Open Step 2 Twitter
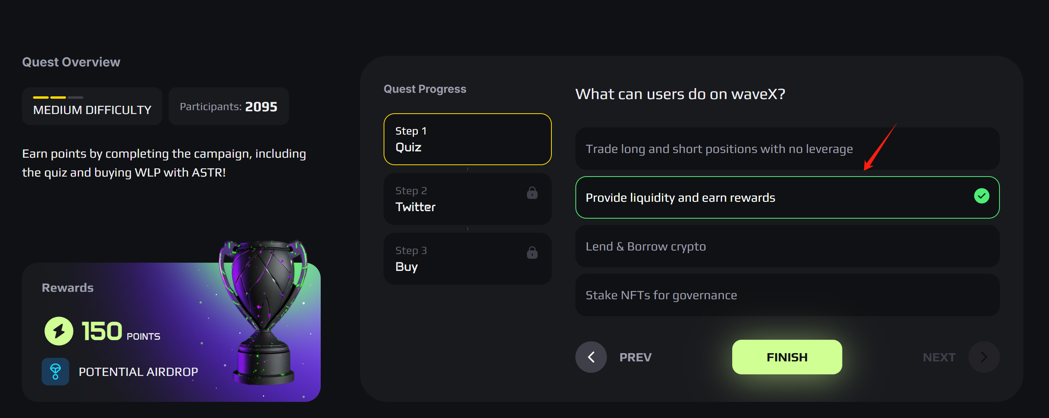 (467, 199)
